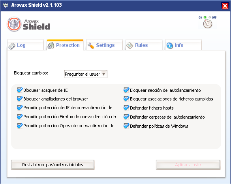The image size is (231, 184).
Task: Click the Settings wrench icon
Action: [90, 46]
